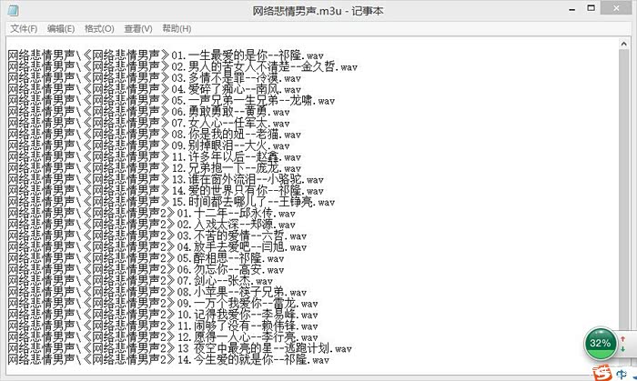
Task: Click the Sogou input method S icon
Action: (x=602, y=372)
